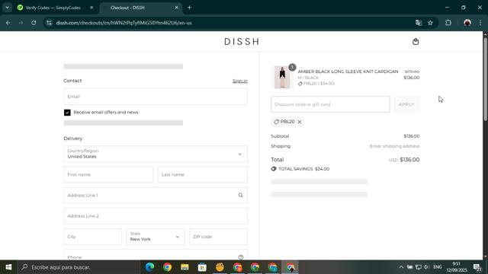Open the shopping bag cart icon
The image size is (488, 274).
coord(416,42)
